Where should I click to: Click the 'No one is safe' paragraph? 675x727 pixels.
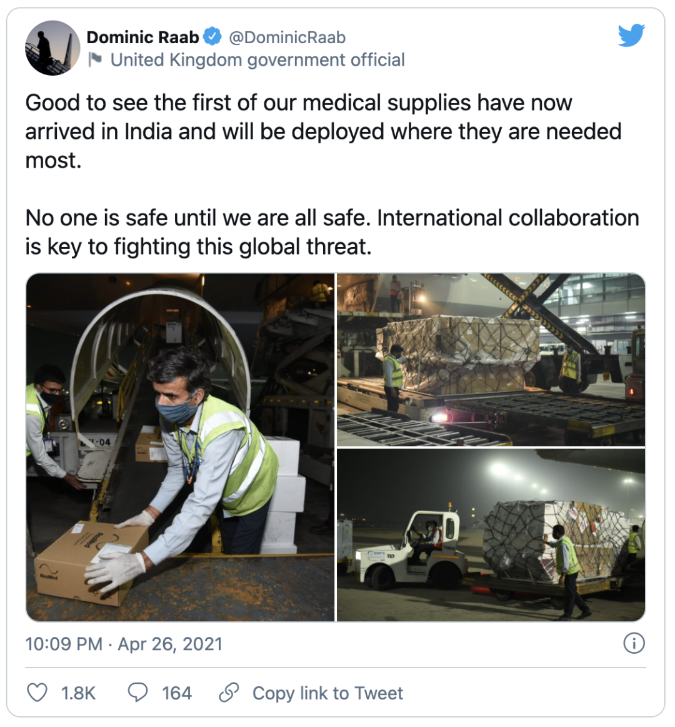(x=332, y=232)
